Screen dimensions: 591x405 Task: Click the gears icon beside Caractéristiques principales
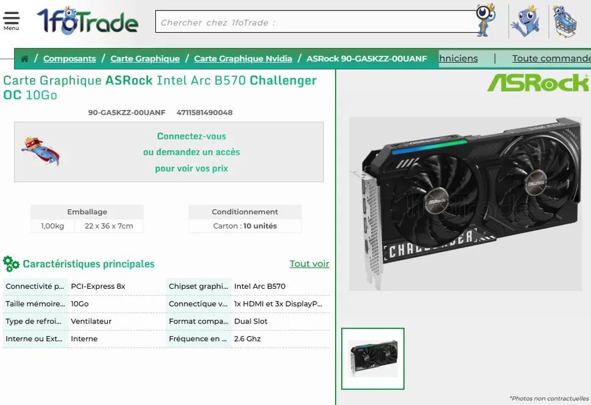(x=11, y=264)
